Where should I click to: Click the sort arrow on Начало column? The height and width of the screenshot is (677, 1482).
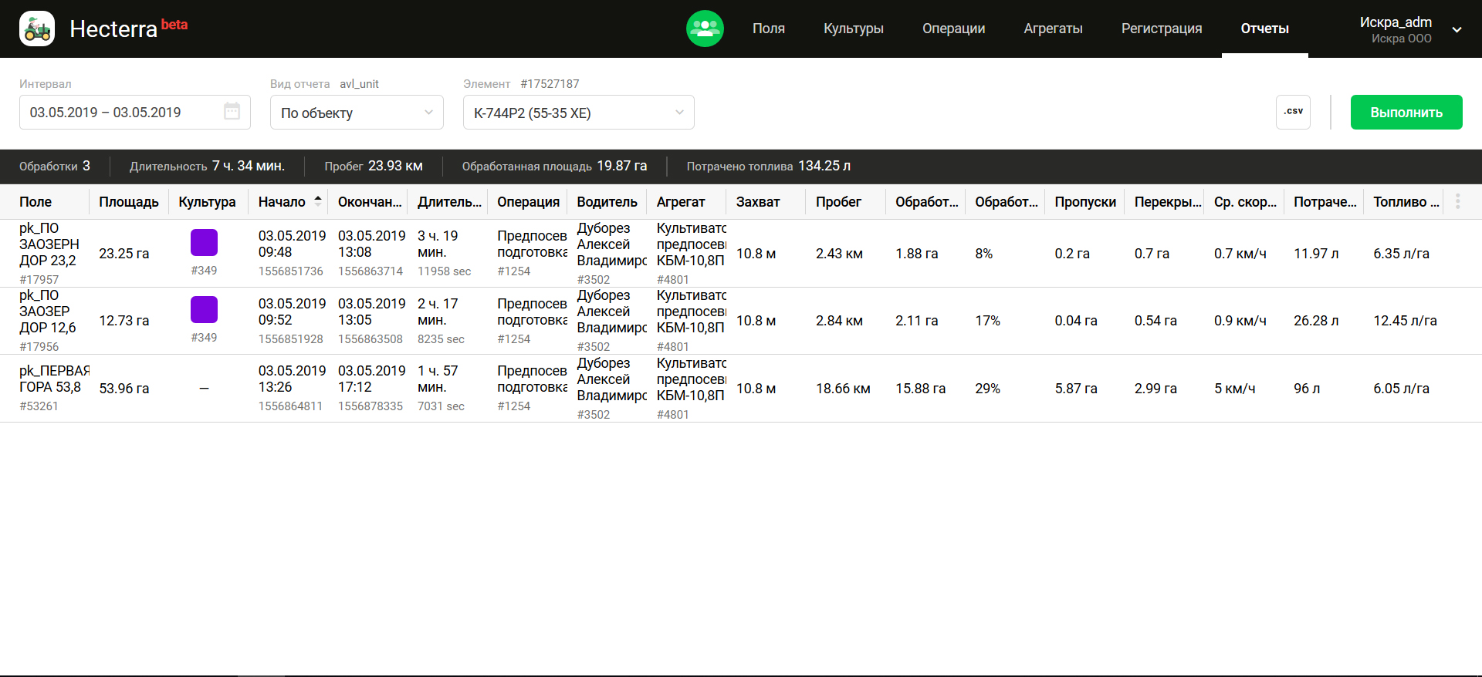[x=318, y=201]
